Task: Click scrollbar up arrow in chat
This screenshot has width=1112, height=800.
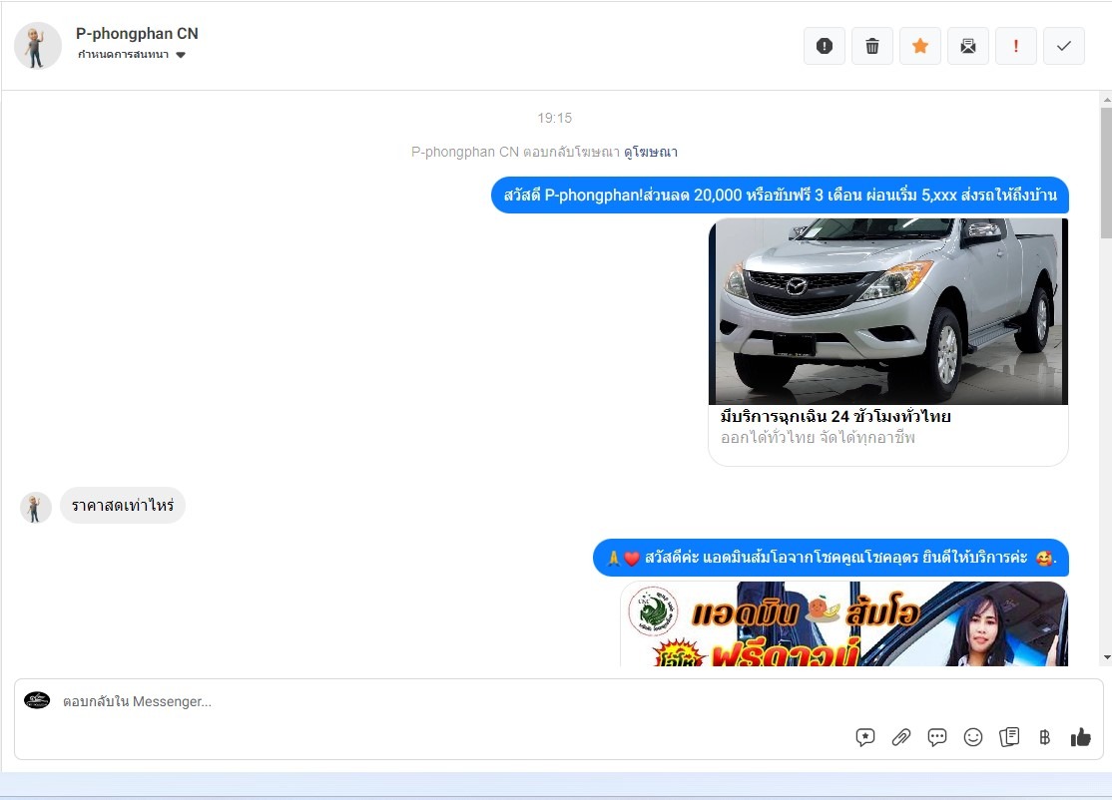Action: point(1106,99)
